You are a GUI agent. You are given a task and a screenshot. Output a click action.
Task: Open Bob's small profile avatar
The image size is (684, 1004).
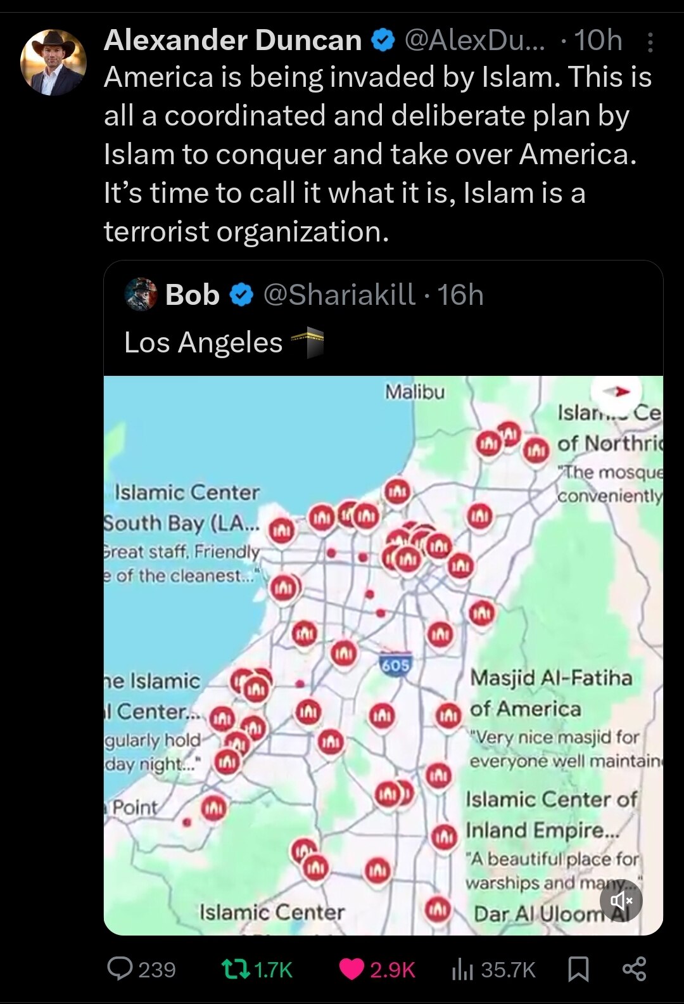coord(141,295)
